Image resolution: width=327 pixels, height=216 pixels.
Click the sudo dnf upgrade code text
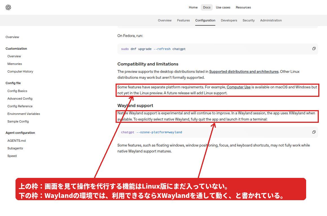(153, 49)
